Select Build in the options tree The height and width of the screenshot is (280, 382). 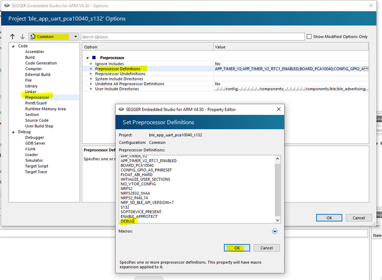[30, 57]
